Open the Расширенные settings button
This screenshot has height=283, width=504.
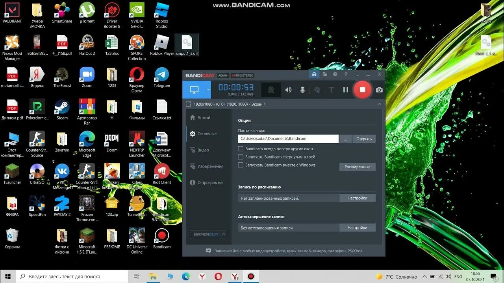(x=358, y=167)
